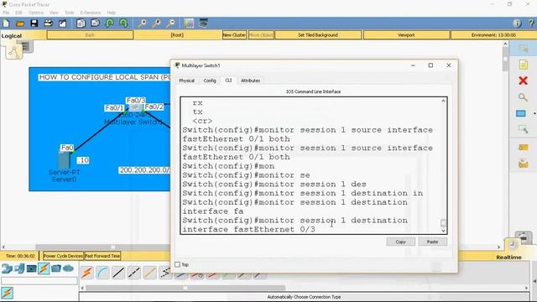Click the New Cluster button
The height and width of the screenshot is (302, 537).
coord(234,35)
